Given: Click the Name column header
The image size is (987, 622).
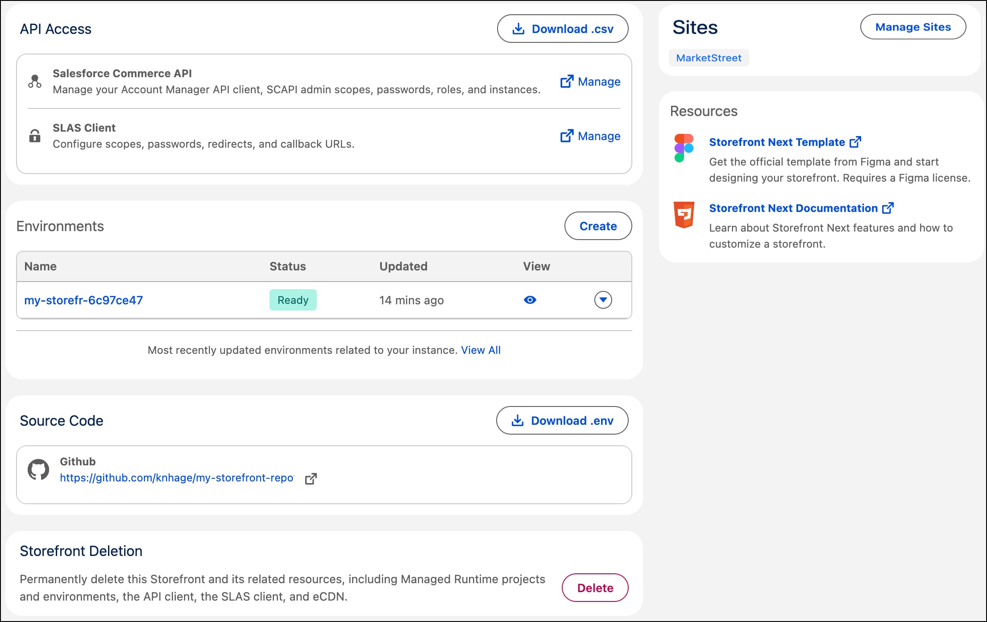Looking at the screenshot, I should coord(40,266).
